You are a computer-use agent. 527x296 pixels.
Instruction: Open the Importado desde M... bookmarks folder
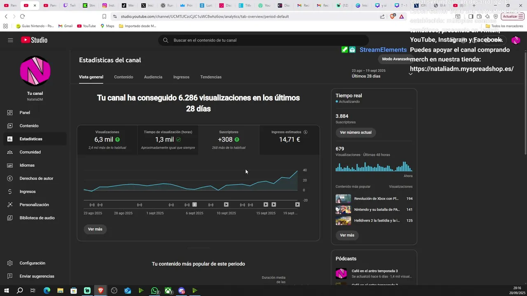(138, 26)
